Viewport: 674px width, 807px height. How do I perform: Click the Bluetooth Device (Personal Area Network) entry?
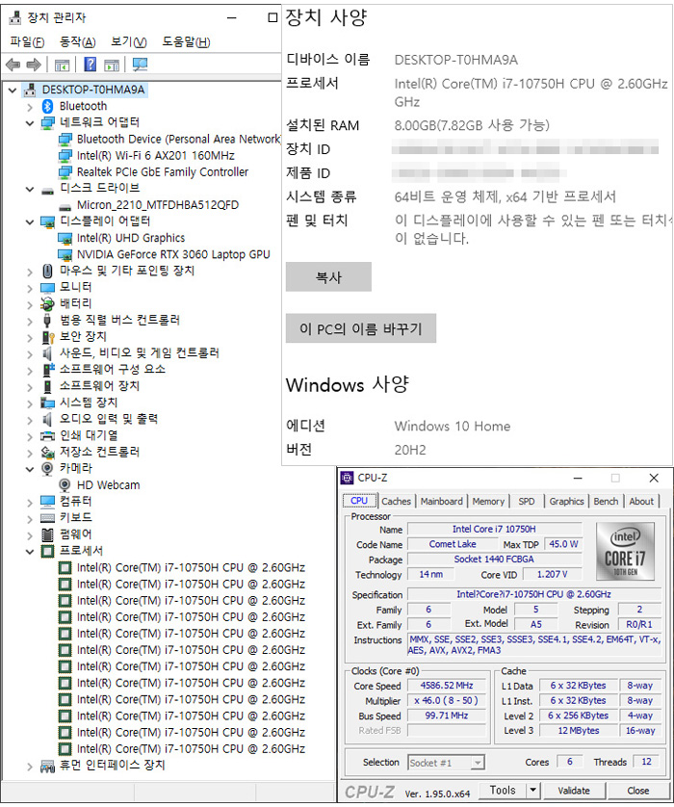(x=178, y=139)
